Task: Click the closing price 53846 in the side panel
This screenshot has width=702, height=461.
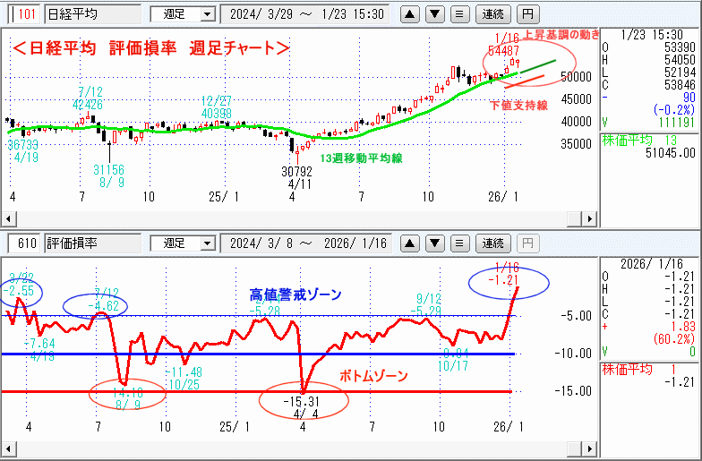Action: coord(680,84)
